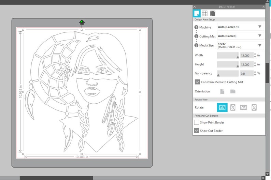Uncheck Constrain Media to Cutting Mat
The width and height of the screenshot is (271, 180).
[197, 82]
